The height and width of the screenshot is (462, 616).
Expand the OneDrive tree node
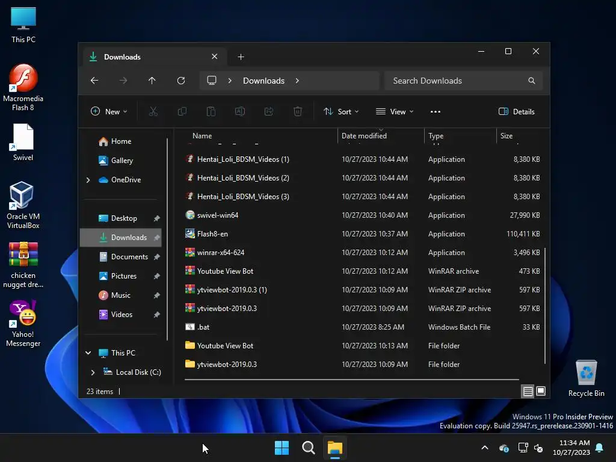[88, 180]
